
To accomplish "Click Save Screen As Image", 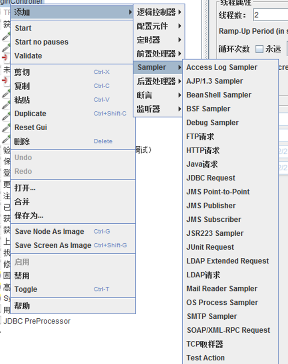I will [x=73, y=245].
